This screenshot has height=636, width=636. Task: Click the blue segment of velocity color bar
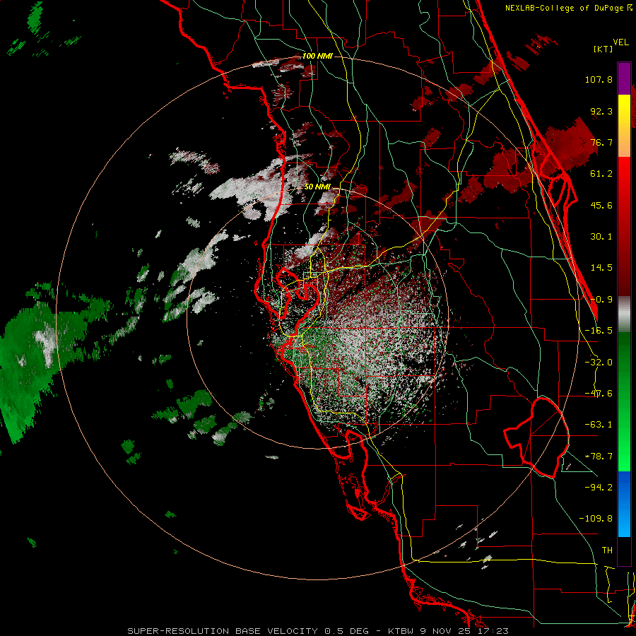coord(624,504)
